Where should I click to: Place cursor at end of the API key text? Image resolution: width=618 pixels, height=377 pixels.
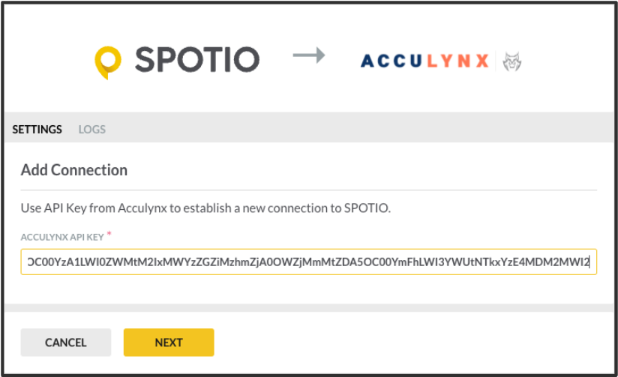[589, 262]
